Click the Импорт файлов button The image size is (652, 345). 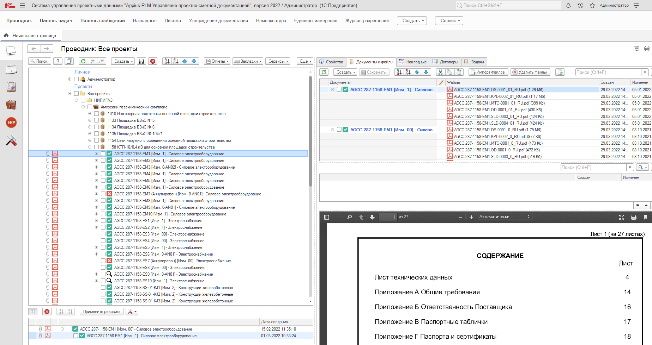[x=488, y=72]
